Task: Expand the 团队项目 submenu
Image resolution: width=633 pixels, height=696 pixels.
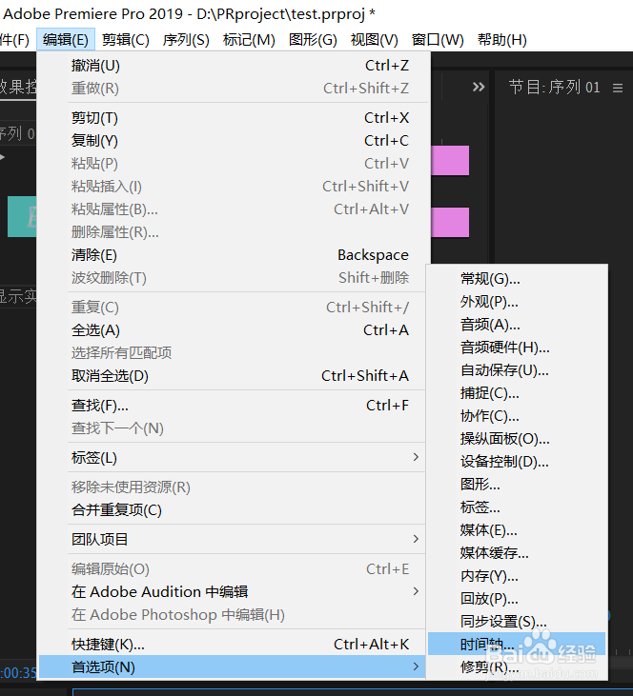Action: click(232, 539)
